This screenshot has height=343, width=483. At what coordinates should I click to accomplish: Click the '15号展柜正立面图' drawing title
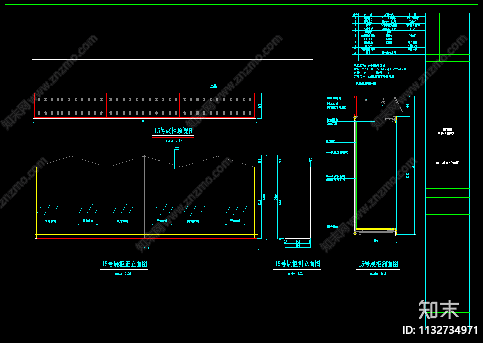coord(125,264)
